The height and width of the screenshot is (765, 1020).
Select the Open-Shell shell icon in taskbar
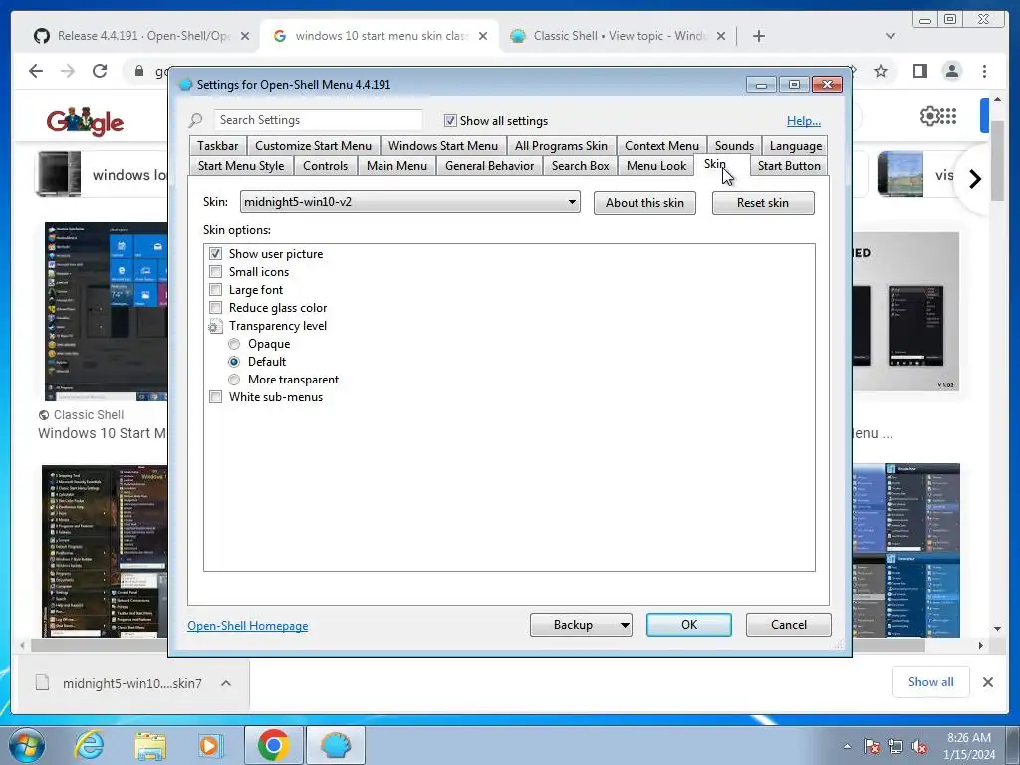[336, 745]
